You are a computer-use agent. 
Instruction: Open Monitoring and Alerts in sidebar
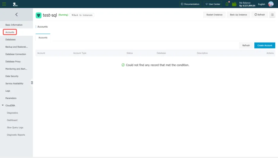tap(16, 69)
